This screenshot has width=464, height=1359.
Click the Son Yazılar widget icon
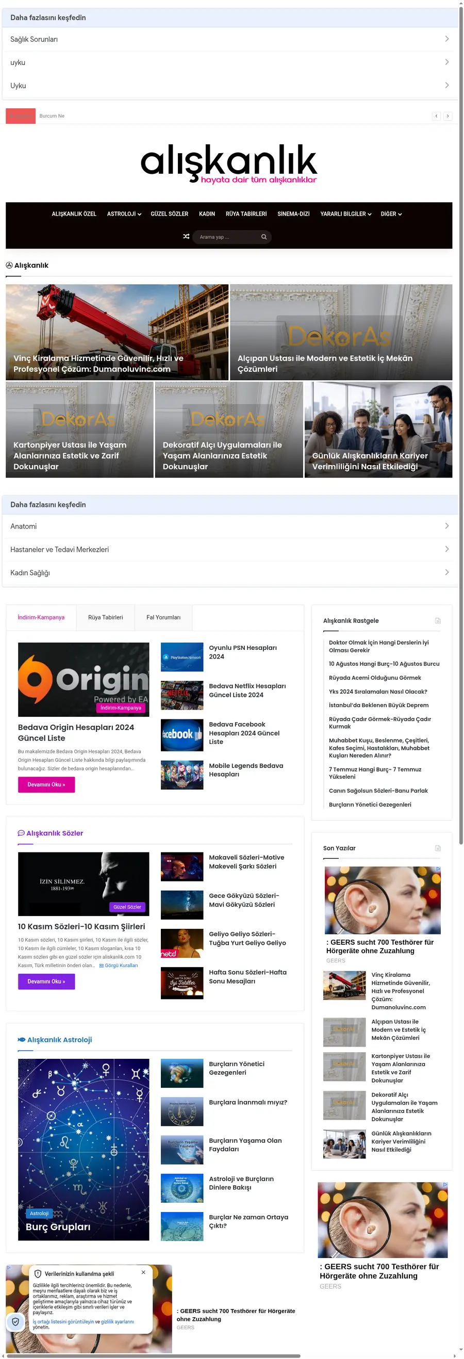tap(438, 848)
